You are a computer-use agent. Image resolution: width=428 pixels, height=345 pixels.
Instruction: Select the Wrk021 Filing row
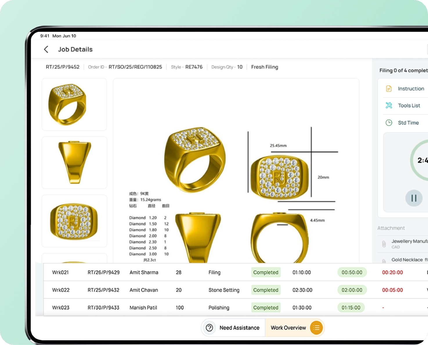pos(236,272)
